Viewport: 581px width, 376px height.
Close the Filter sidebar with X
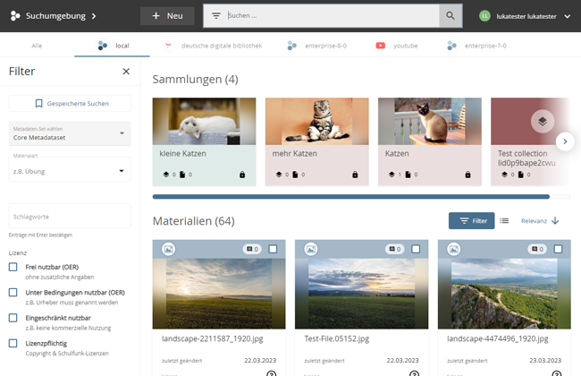point(126,72)
